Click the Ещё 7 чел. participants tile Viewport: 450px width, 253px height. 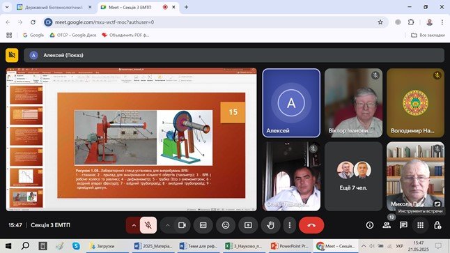(x=353, y=176)
